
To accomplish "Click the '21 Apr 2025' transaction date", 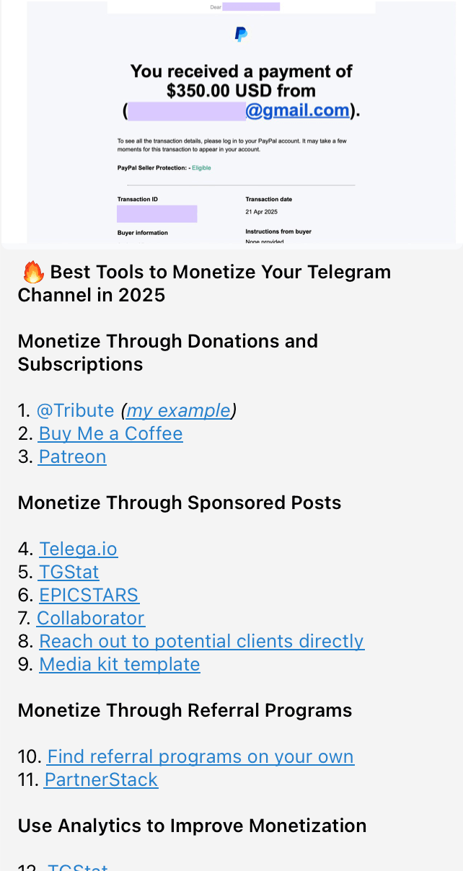I will (261, 213).
